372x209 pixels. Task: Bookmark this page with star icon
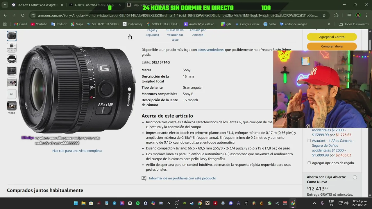[x=324, y=15]
